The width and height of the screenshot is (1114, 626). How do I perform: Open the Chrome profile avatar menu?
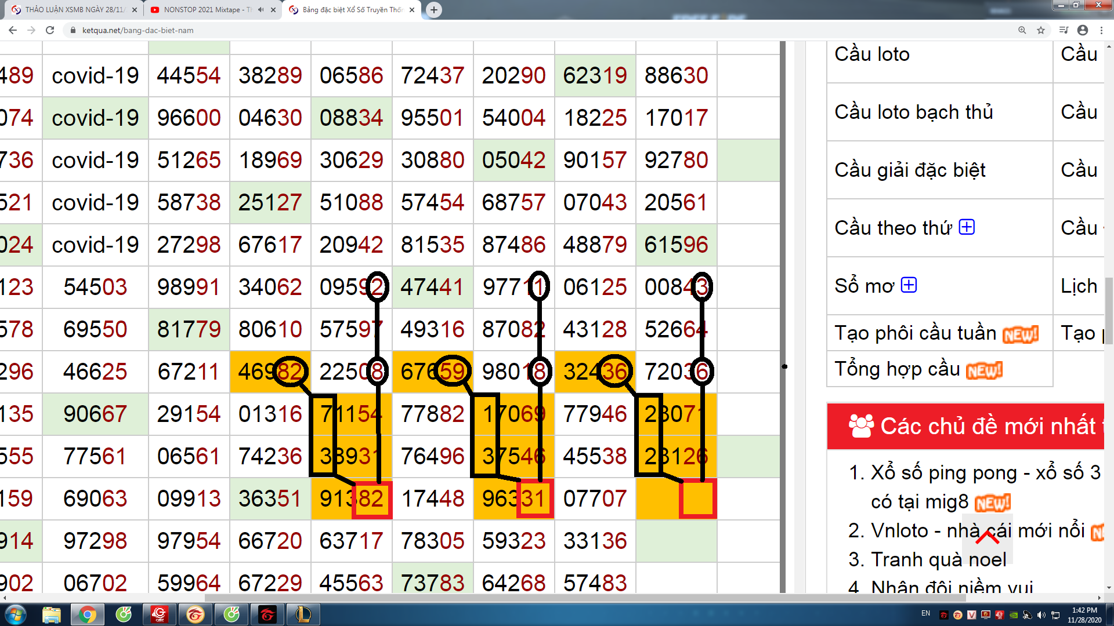1083,30
